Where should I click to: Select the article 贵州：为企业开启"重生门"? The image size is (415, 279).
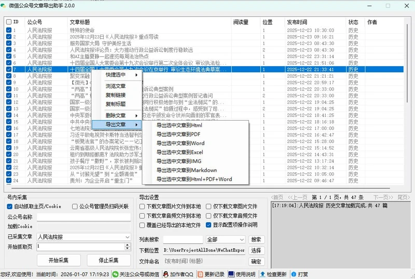[x=101, y=181]
